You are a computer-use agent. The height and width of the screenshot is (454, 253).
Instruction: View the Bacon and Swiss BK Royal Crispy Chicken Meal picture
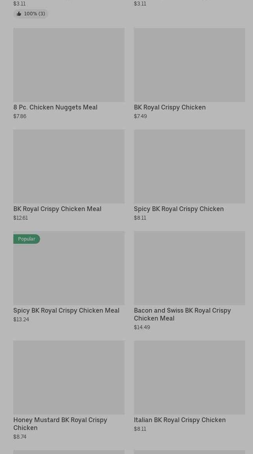click(189, 268)
